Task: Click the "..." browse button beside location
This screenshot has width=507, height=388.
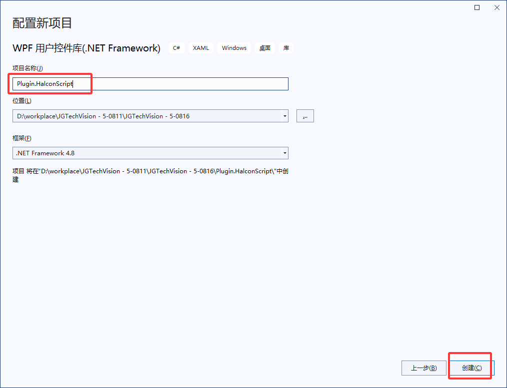Action: coord(305,115)
